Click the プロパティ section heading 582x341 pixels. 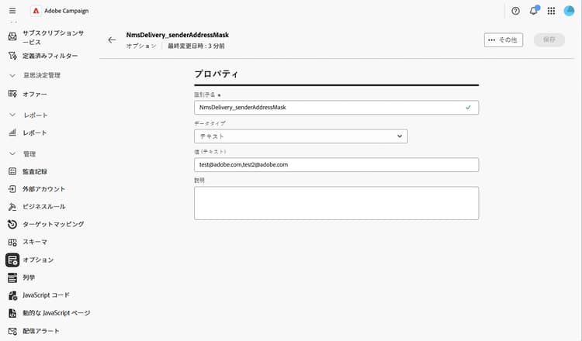click(x=217, y=74)
